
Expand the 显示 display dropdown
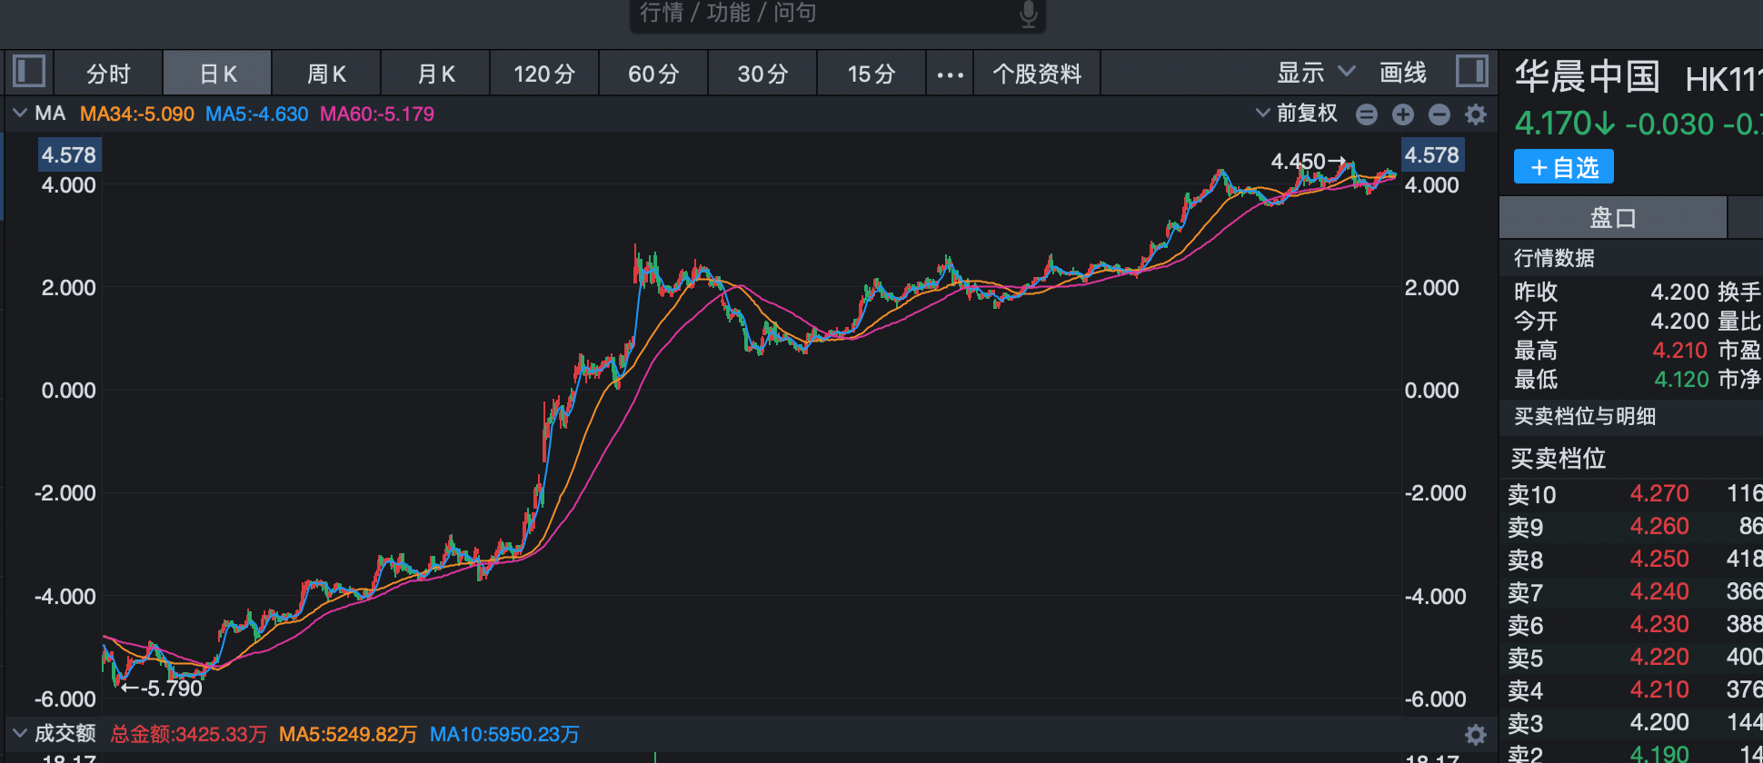tap(1315, 73)
